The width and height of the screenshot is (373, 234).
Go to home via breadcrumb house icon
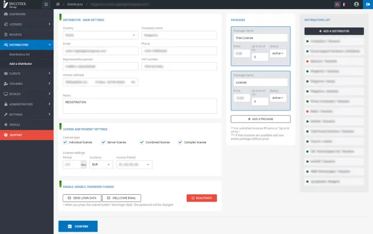coord(58,5)
